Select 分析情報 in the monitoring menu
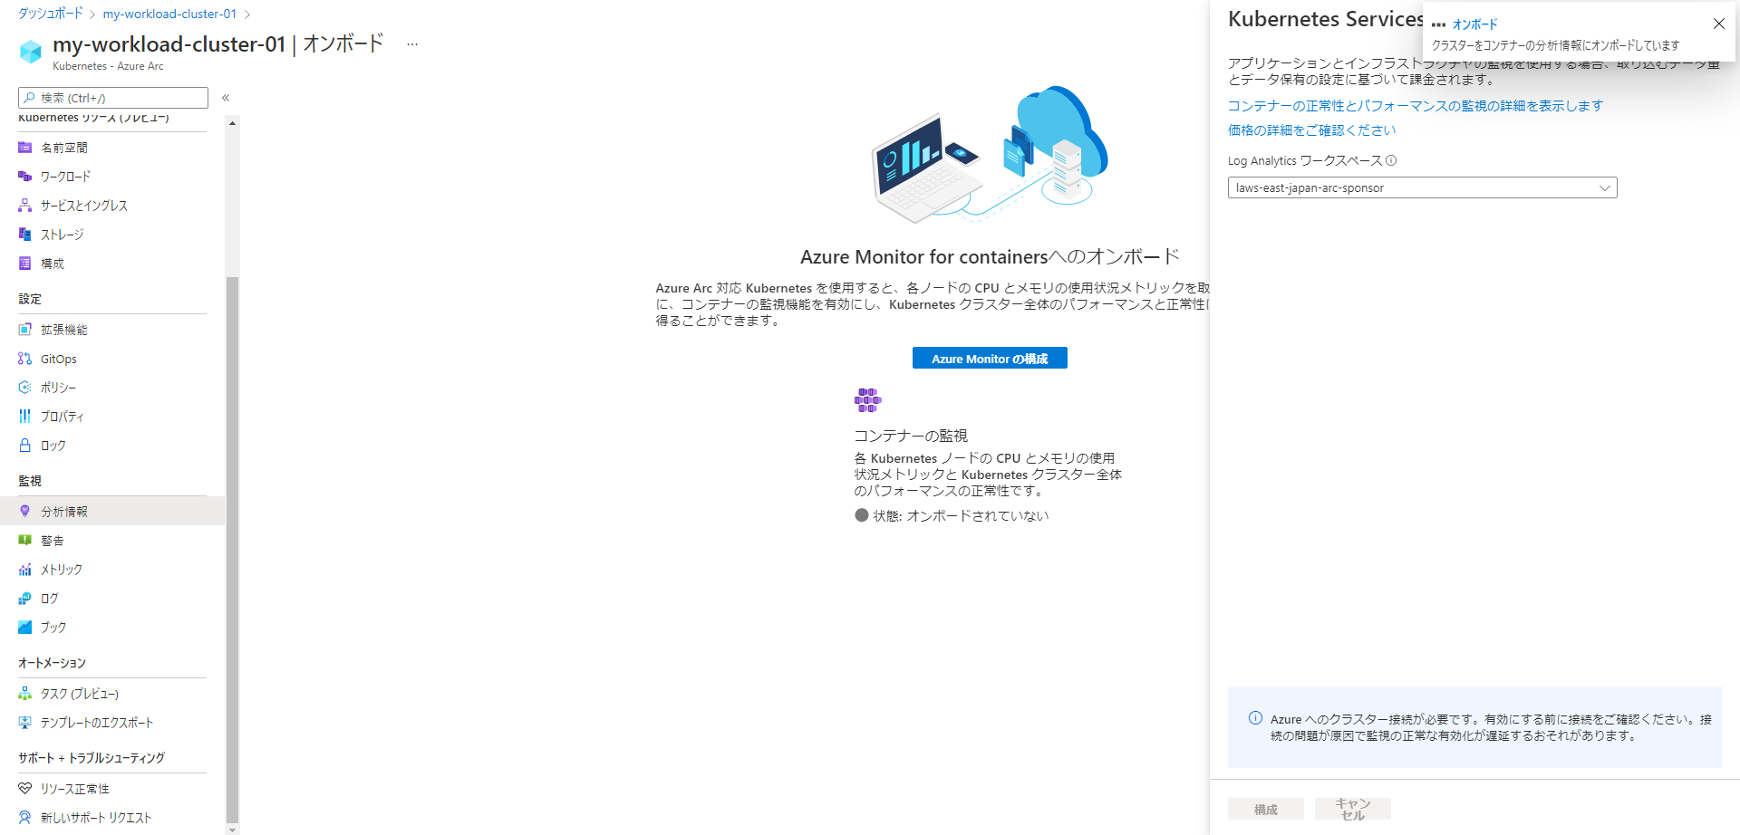 tap(112, 512)
